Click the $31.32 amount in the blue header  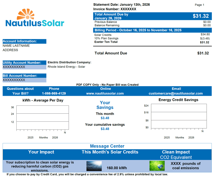click(201, 16)
